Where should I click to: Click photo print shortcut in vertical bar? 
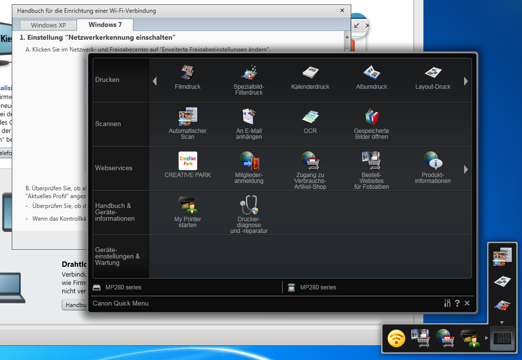[502, 305]
